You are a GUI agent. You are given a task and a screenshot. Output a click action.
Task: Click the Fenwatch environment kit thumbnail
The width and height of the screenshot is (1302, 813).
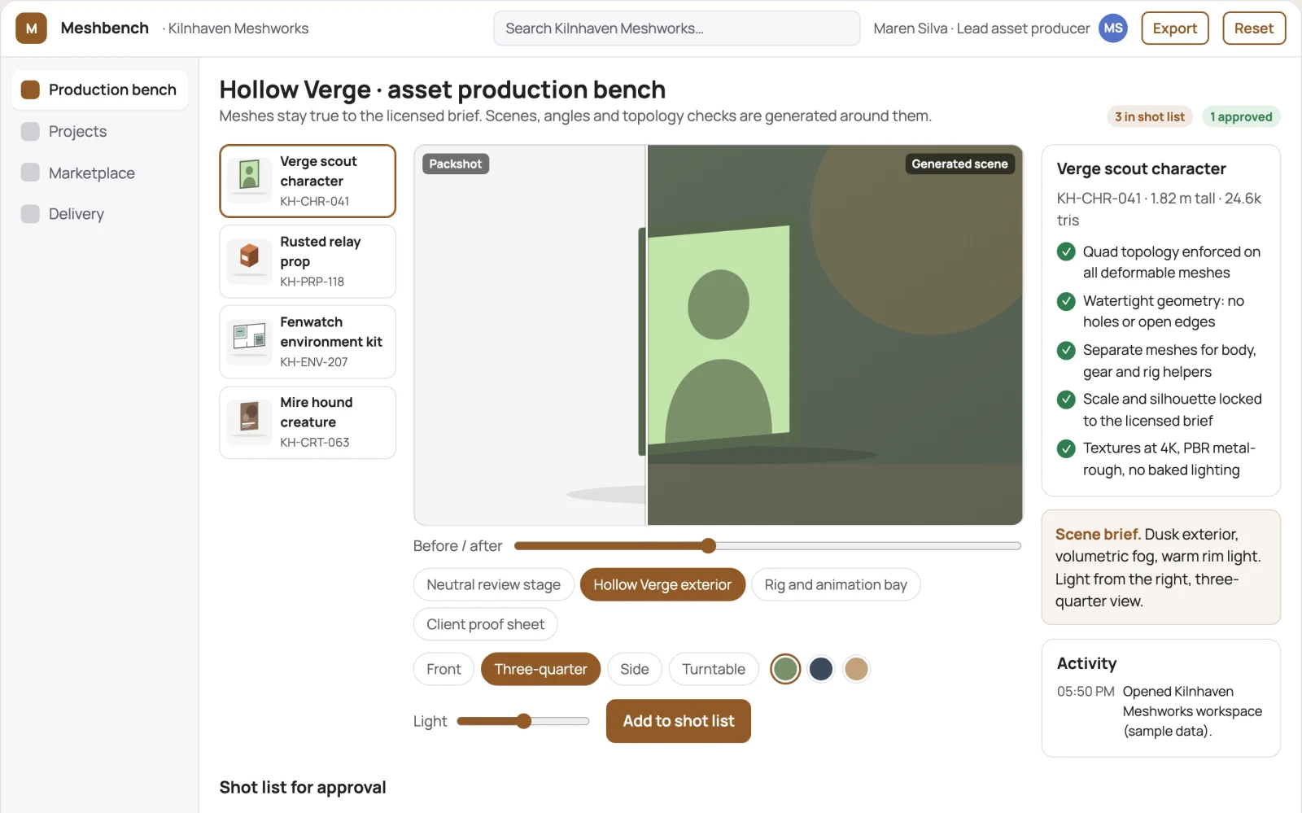(x=250, y=342)
